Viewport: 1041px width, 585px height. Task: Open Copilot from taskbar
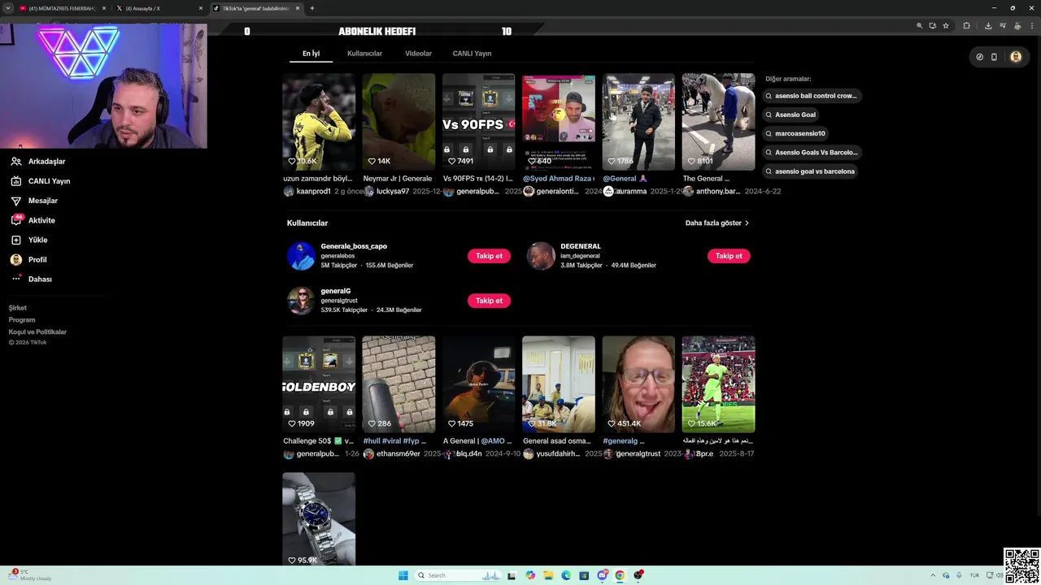point(530,575)
